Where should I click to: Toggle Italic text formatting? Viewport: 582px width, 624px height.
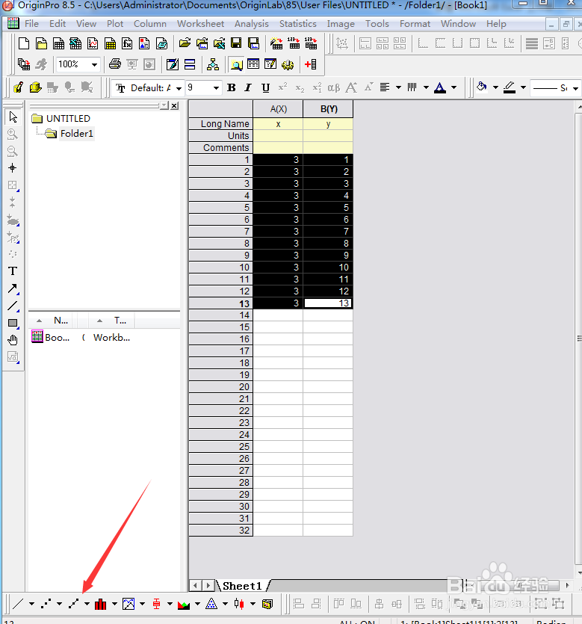[248, 87]
